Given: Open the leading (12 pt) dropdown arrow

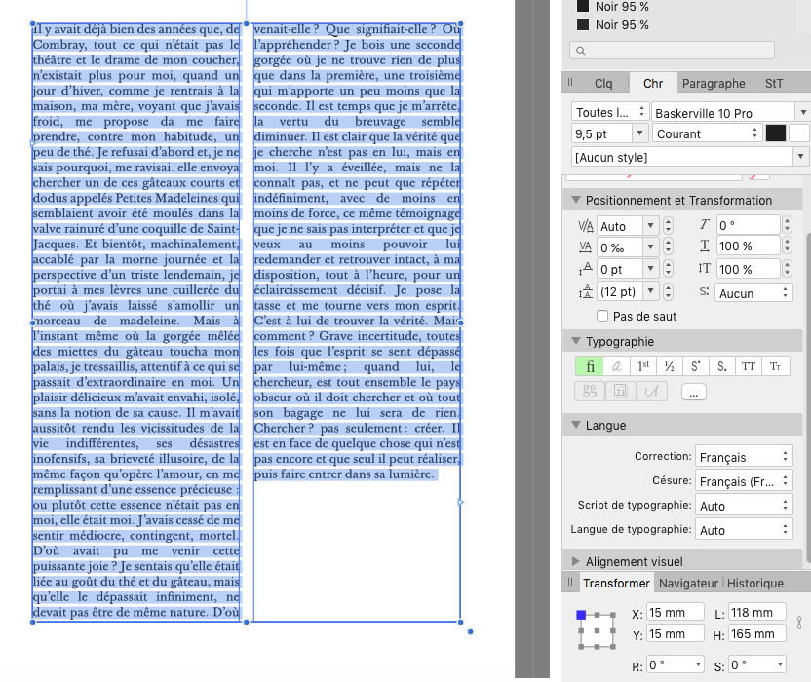Looking at the screenshot, I should click(x=651, y=291).
